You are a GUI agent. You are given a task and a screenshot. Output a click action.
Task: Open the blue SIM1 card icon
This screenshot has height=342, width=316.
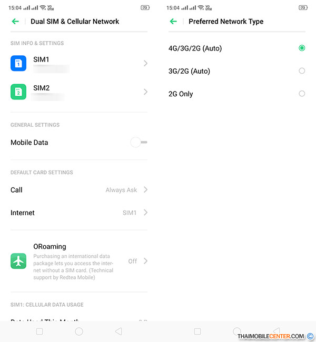click(18, 63)
